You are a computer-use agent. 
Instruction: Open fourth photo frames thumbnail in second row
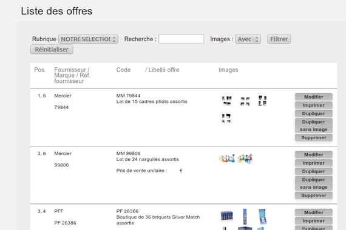coord(226,118)
